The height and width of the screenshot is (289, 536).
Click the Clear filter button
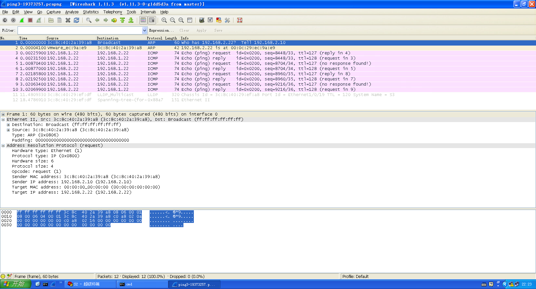click(x=184, y=30)
